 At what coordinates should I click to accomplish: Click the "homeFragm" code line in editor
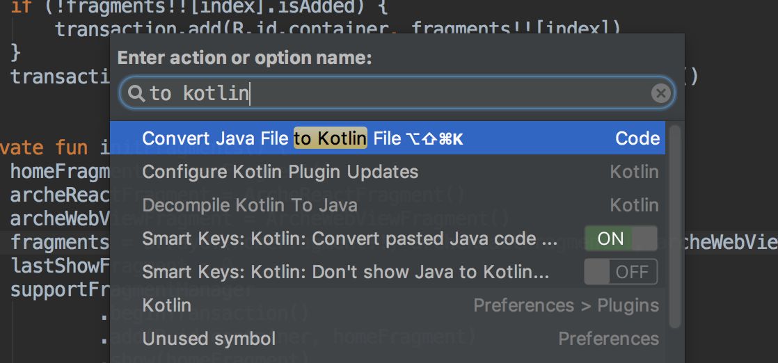60,172
